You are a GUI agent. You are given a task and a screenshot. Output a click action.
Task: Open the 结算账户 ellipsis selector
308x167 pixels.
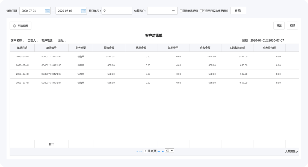click(174, 11)
